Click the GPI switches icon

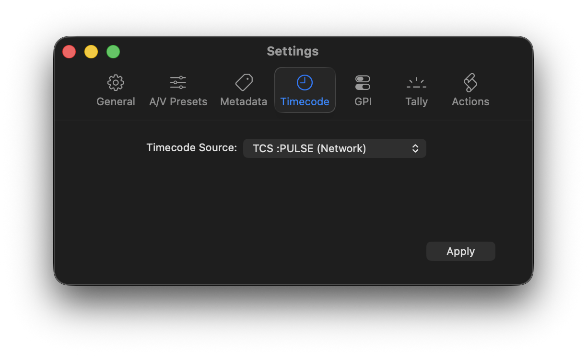pyautogui.click(x=363, y=83)
